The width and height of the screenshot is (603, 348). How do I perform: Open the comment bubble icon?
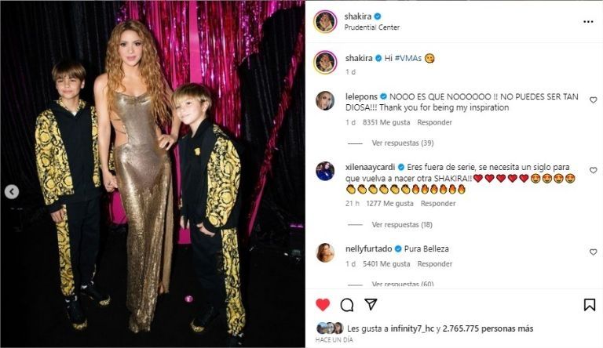coord(347,305)
